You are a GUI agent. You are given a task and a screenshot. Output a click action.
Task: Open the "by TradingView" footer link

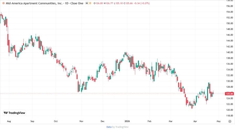pyautogui.click(x=120, y=127)
